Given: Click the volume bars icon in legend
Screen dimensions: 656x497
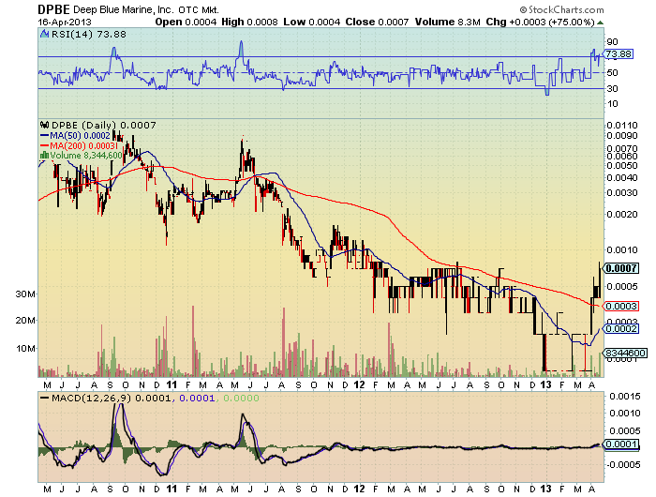Looking at the screenshot, I should coord(45,156).
